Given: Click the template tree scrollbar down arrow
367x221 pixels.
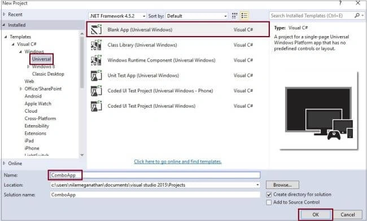Looking at the screenshot, I should [x=82, y=154].
